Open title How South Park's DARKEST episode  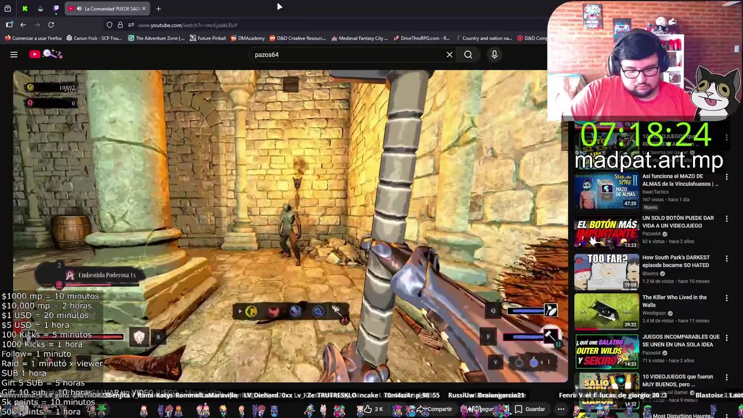click(x=676, y=261)
